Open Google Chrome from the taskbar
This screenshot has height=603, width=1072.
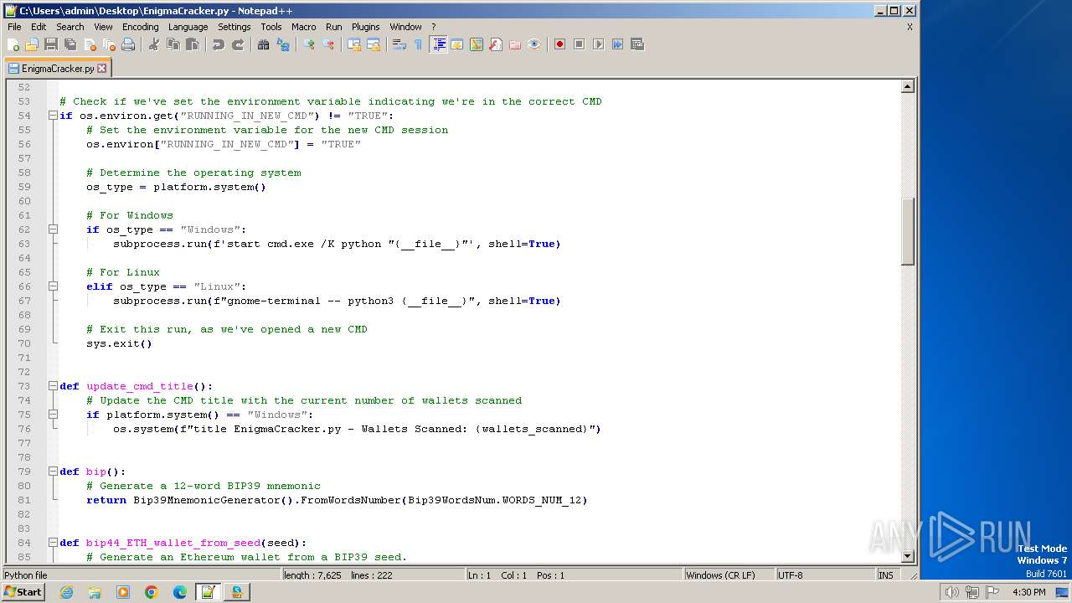point(152,592)
